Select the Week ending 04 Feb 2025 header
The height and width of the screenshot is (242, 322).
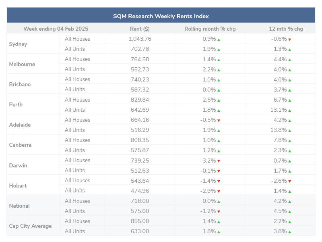point(56,29)
